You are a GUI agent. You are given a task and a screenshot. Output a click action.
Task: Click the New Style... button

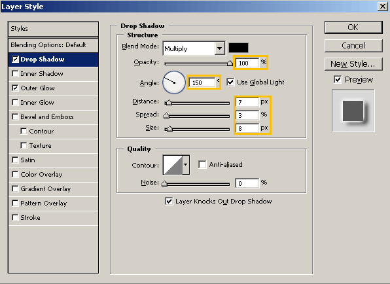pyautogui.click(x=353, y=64)
